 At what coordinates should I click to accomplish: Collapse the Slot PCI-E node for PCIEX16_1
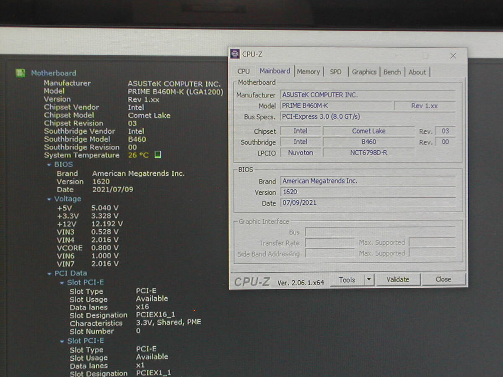pyautogui.click(x=62, y=283)
